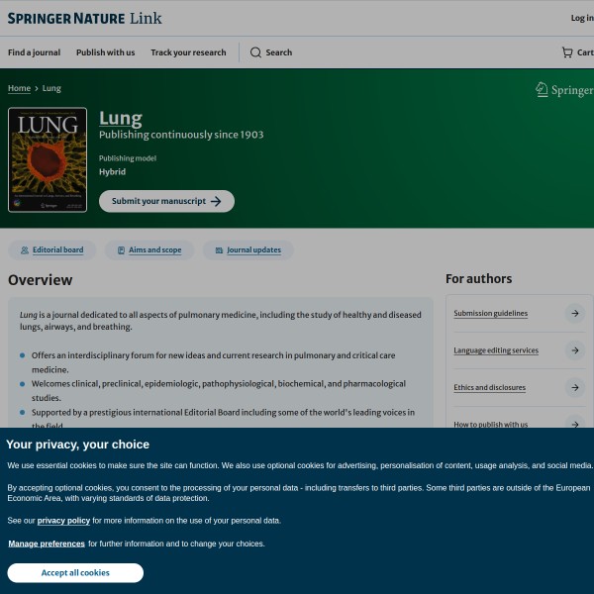Accept all cookies in privacy banner
The width and height of the screenshot is (594, 594).
tap(75, 573)
